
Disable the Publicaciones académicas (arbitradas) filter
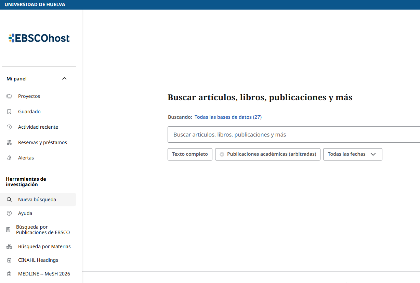click(267, 154)
